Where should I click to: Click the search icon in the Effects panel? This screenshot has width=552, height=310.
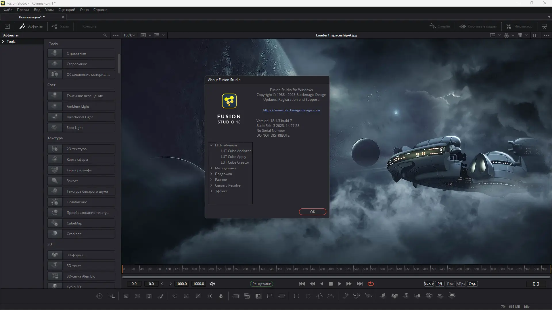pos(105,35)
